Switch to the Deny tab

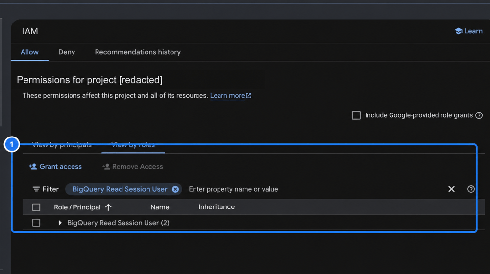(67, 52)
